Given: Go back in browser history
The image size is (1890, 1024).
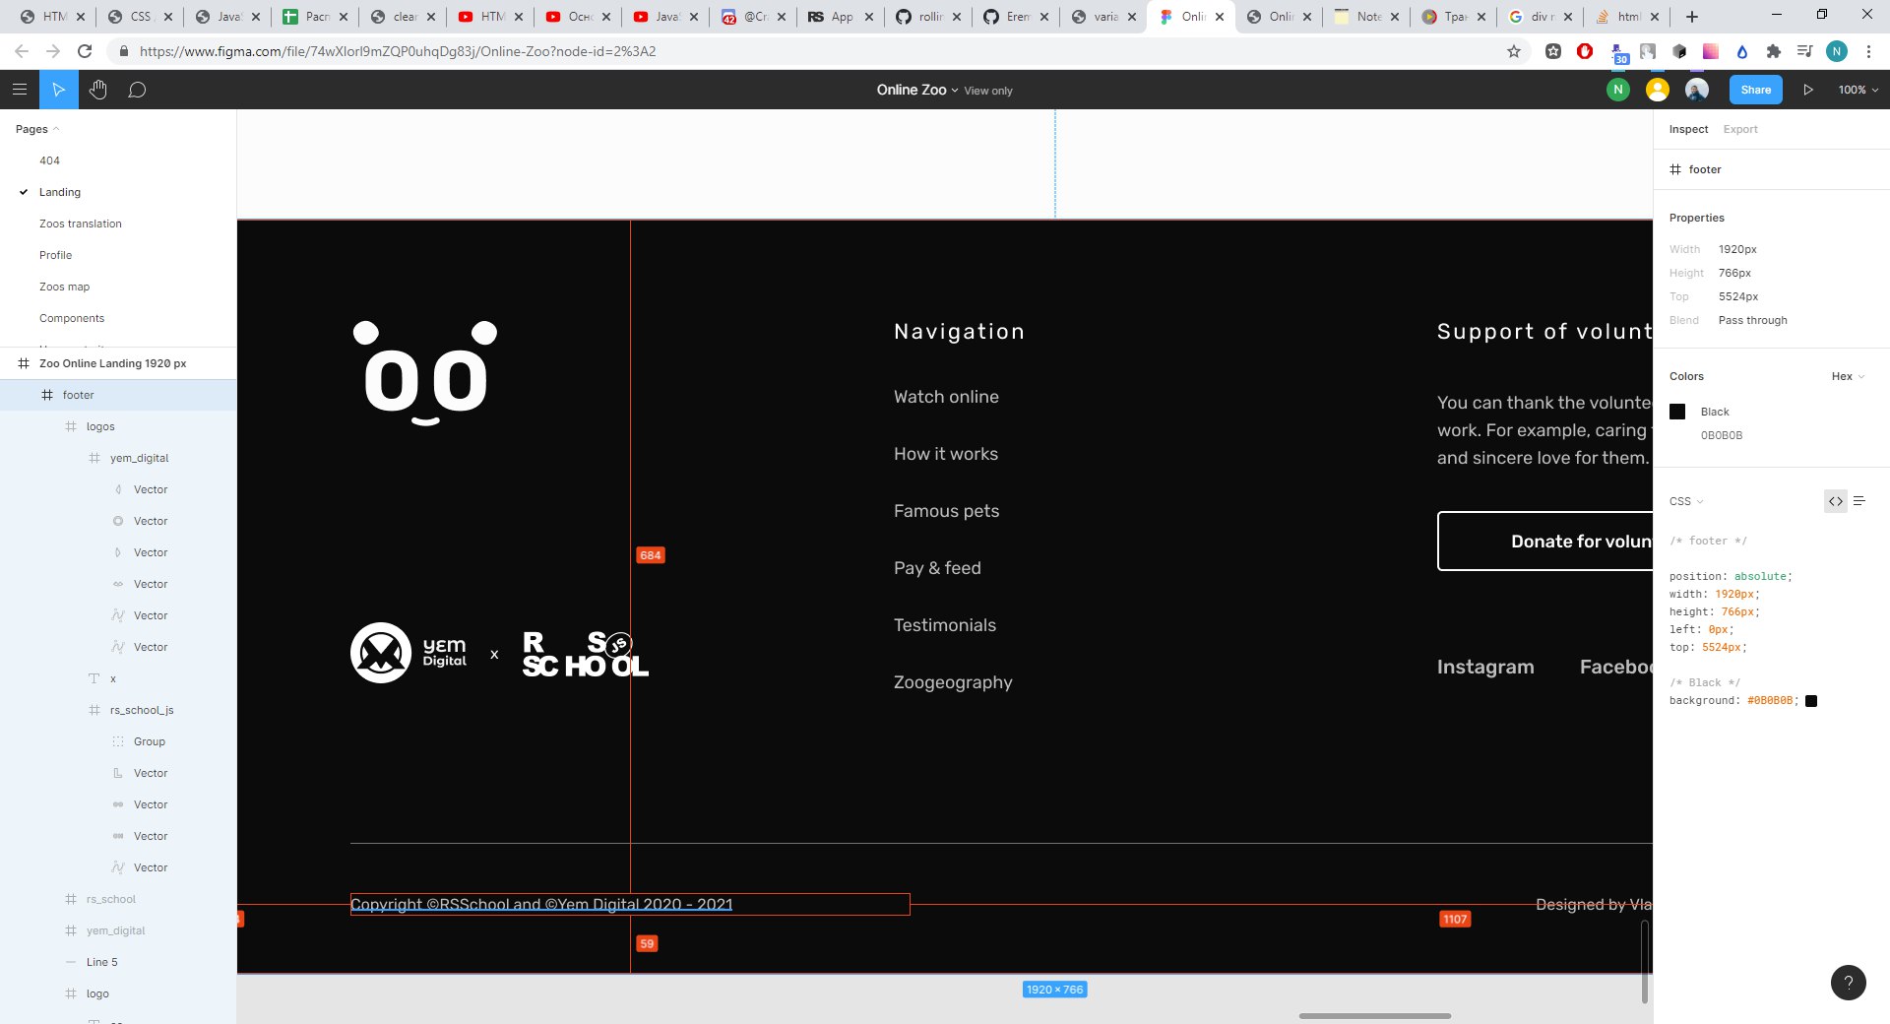Looking at the screenshot, I should pyautogui.click(x=22, y=51).
